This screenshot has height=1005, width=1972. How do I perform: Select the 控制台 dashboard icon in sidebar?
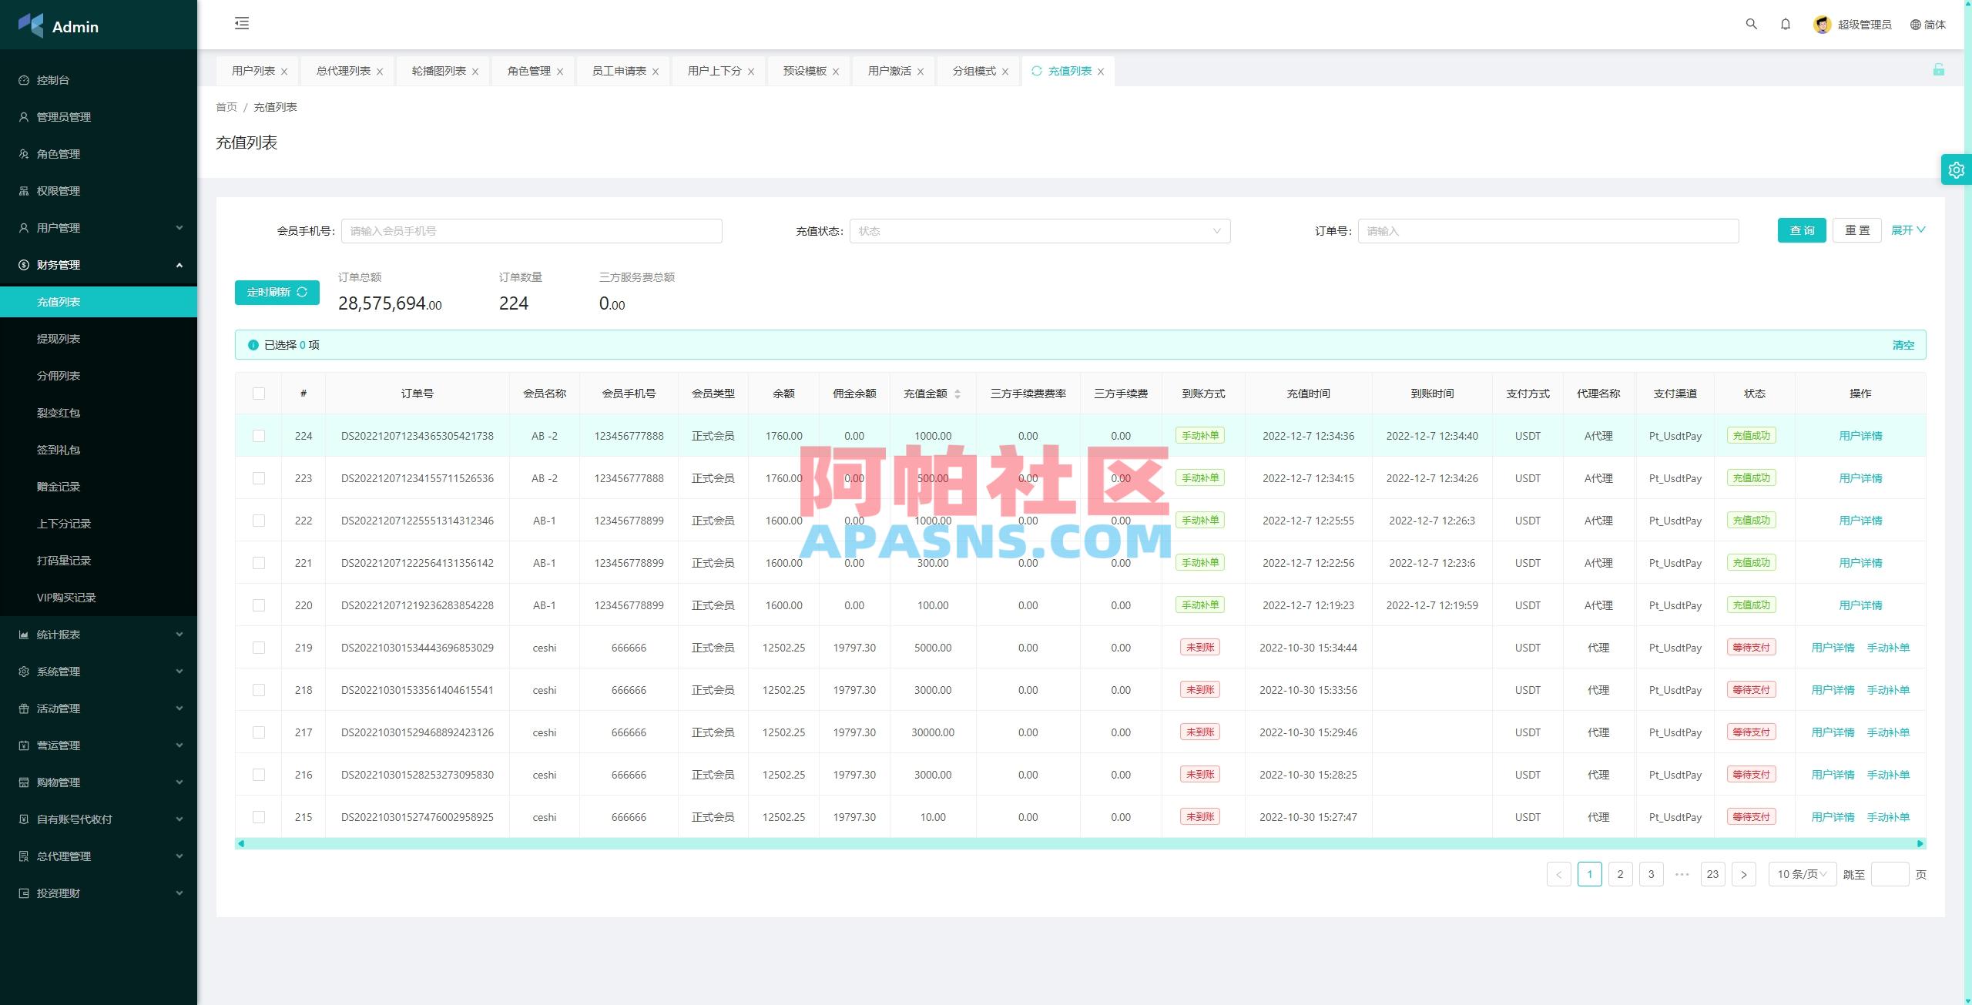coord(22,79)
